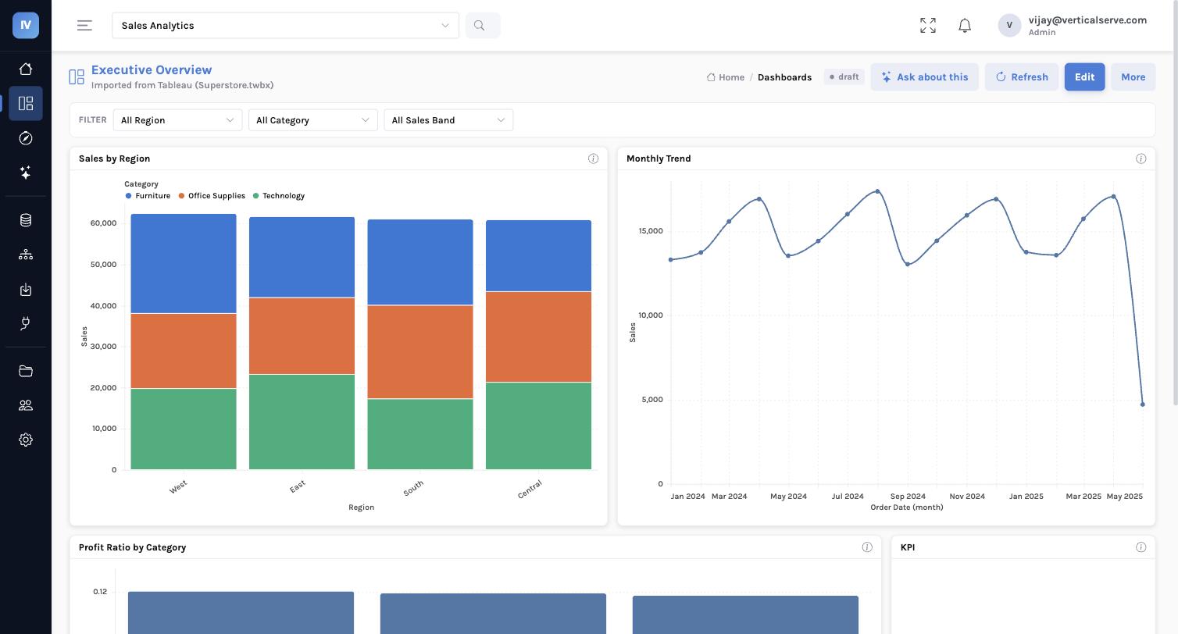Open the hierarchy network sidebar icon
This screenshot has height=634, width=1178.
26,255
